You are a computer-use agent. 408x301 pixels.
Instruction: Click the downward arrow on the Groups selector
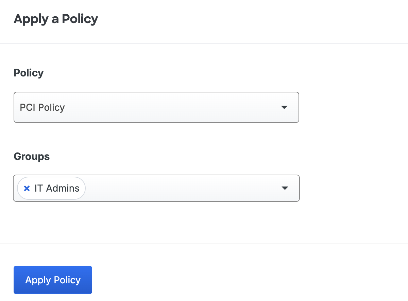point(285,188)
